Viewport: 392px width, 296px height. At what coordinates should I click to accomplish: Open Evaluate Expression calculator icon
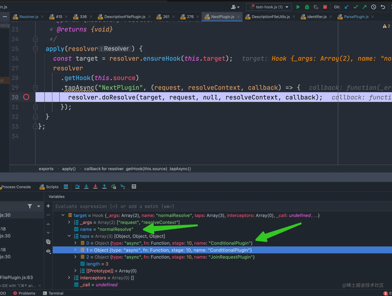tap(134, 187)
